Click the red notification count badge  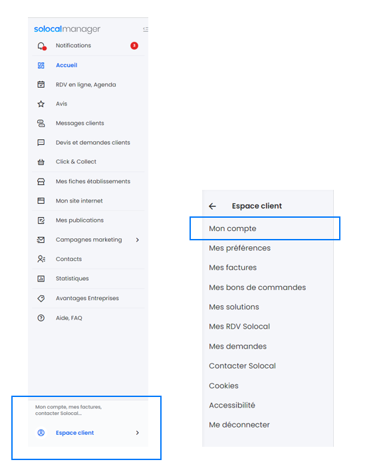(134, 46)
